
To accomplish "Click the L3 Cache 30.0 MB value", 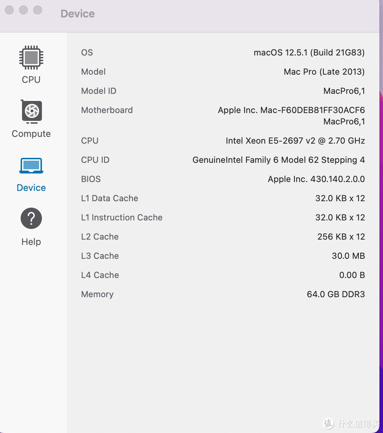I will pyautogui.click(x=348, y=256).
